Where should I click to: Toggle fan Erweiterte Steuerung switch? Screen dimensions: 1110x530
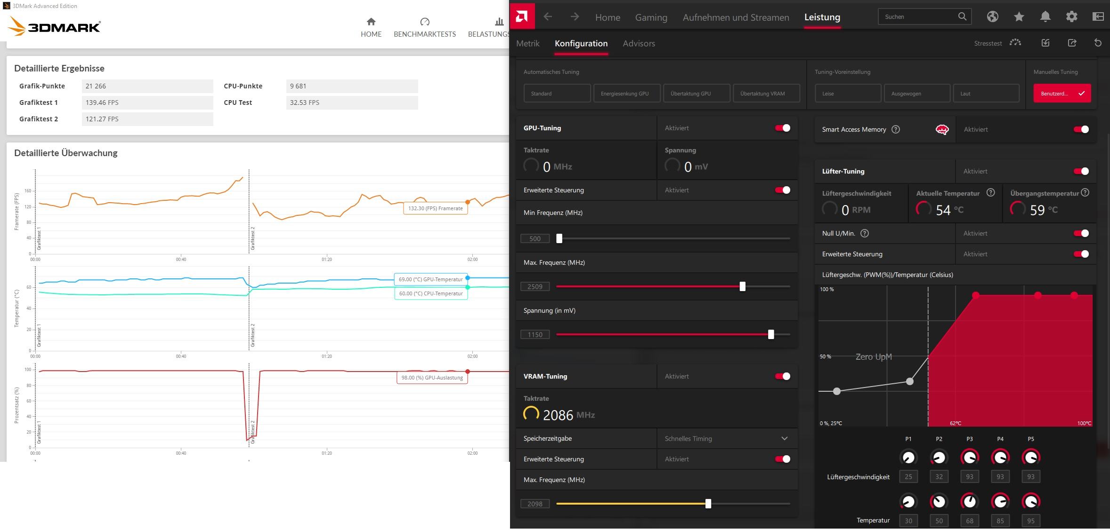coord(1081,254)
